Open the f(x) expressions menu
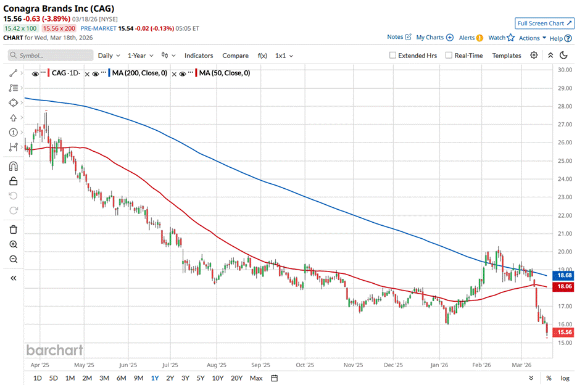This screenshot has width=577, height=385. pyautogui.click(x=262, y=56)
